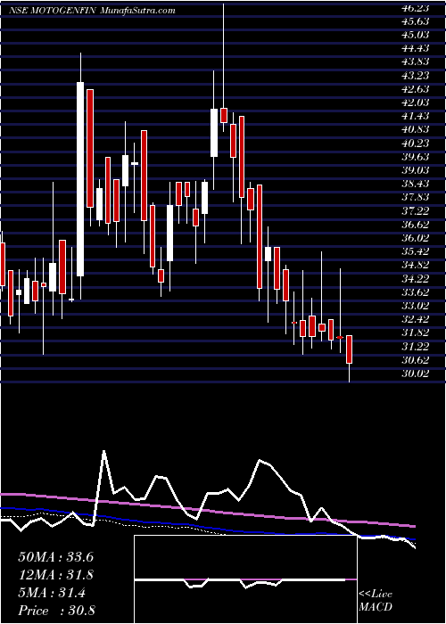The height and width of the screenshot is (624, 446).
Task: Click the 37.83 price axis label
Action: coord(415,197)
